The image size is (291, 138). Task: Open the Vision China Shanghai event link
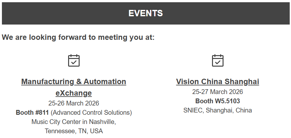[x=217, y=82]
